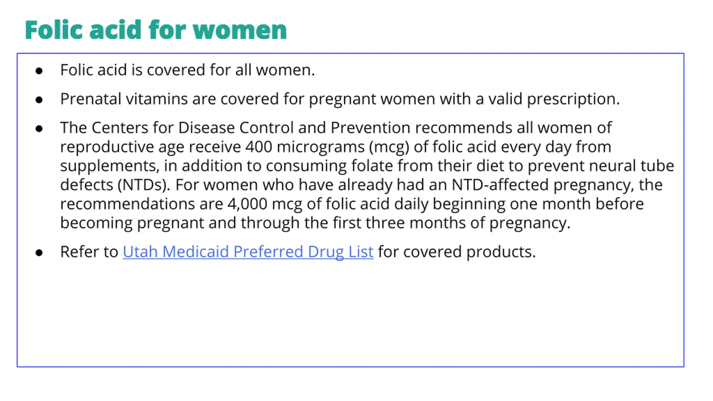Click on '400 micrograms (mcg)' text
The image size is (713, 401).
click(327, 147)
